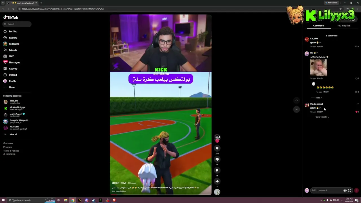Open the LIVE section
Screen dimensions: 361x203
(x=9, y=56)
